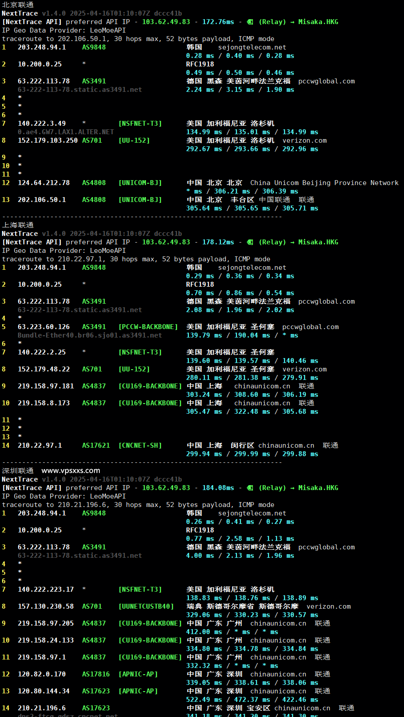Select hop IP "140.222.2.25"
Screen dimensions: 404x717
pyautogui.click(x=42, y=352)
